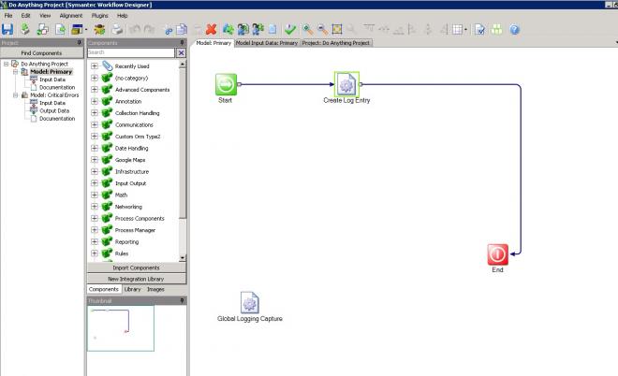The image size is (618, 376).
Task: Open the Help menu
Action: coord(122,15)
